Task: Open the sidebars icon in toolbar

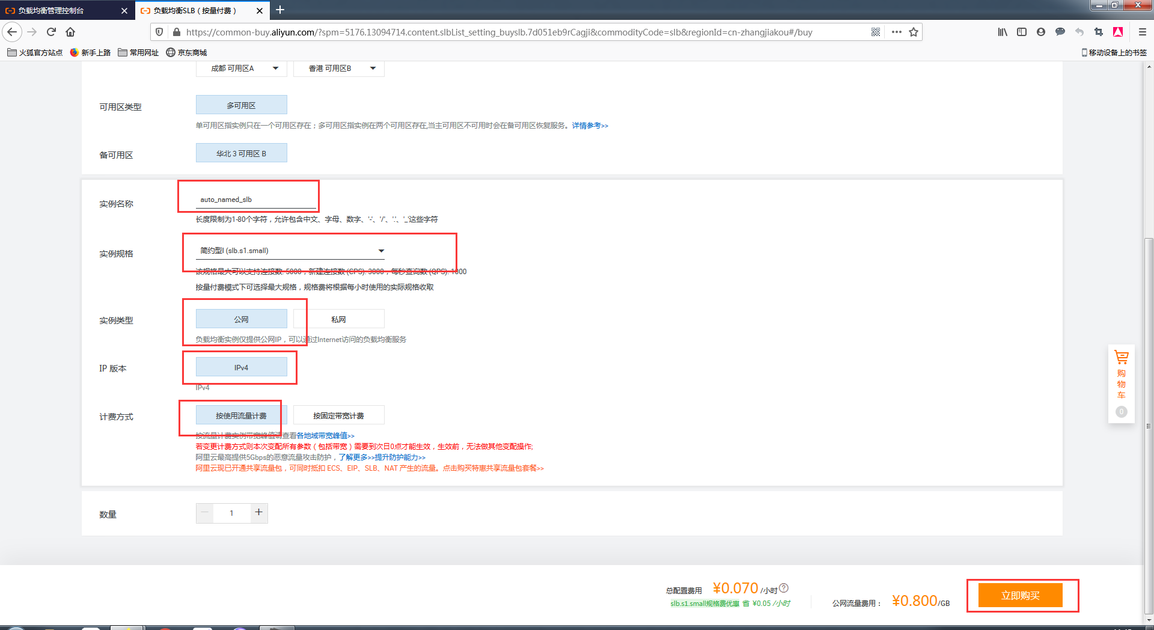Action: pyautogui.click(x=1021, y=32)
